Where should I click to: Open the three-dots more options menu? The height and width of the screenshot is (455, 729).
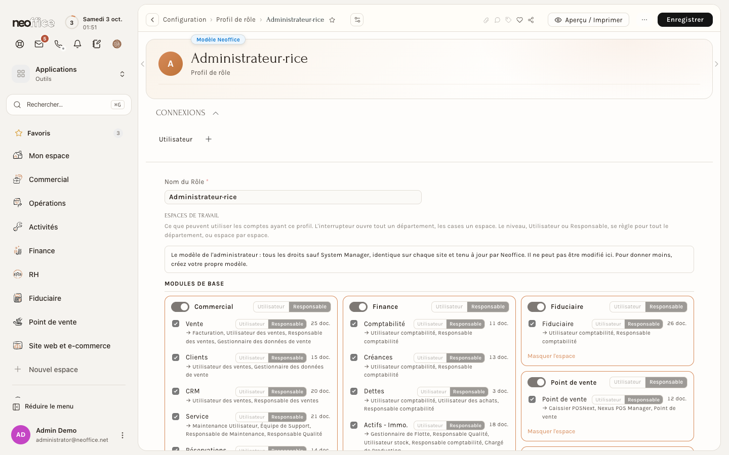644,20
